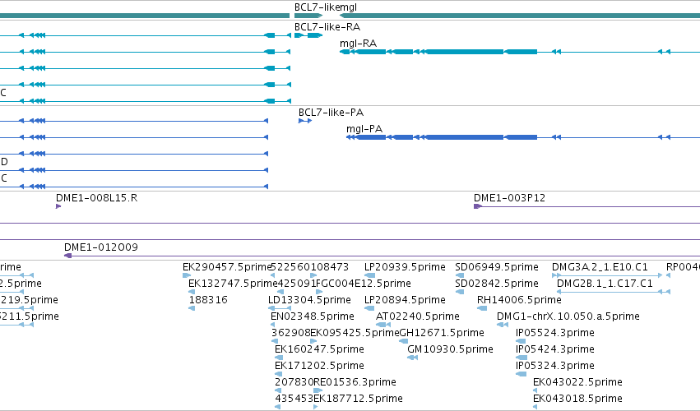Click the largest coding block of mgl-PA
The image size is (700, 411).
coord(465,137)
